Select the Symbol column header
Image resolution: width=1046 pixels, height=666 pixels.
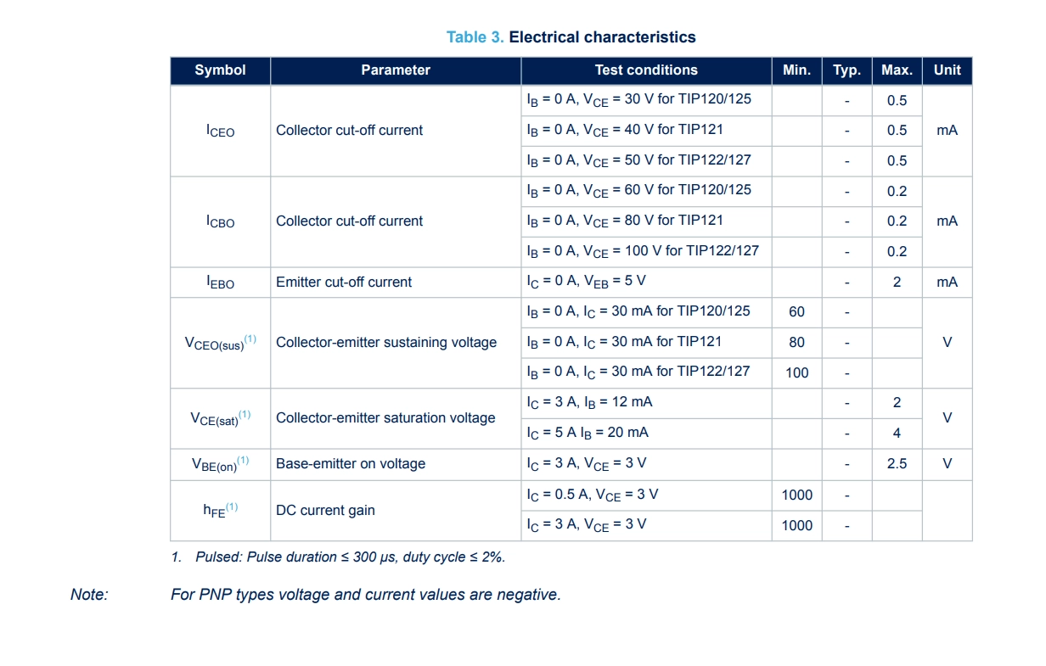point(221,70)
